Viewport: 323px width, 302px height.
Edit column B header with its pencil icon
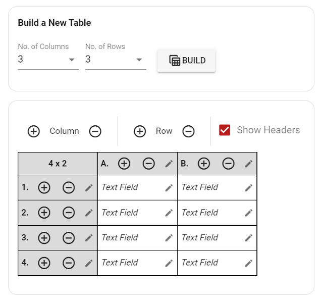249,164
